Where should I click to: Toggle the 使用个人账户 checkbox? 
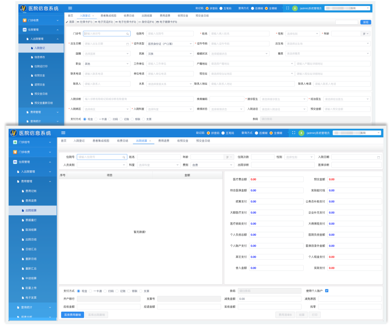(327, 291)
